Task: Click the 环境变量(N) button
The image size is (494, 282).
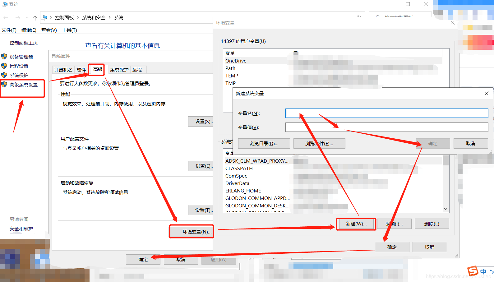Action: pos(192,232)
